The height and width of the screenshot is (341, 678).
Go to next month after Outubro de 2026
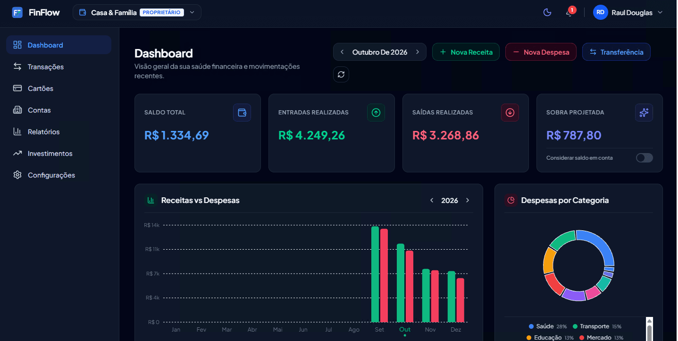tap(418, 52)
